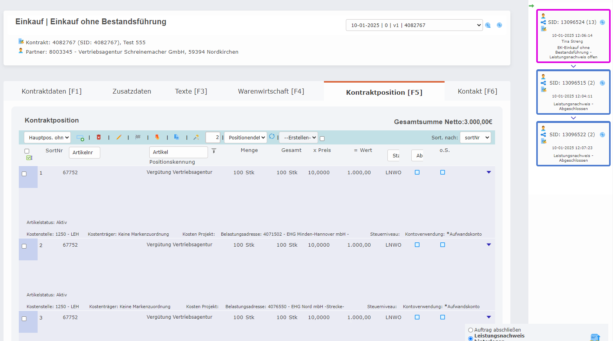Click the add new position icon
This screenshot has height=341, width=613.
80,138
